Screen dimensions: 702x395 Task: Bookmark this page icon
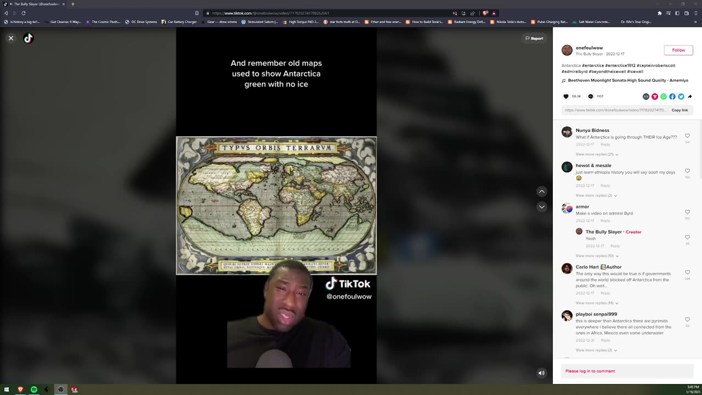[x=197, y=13]
